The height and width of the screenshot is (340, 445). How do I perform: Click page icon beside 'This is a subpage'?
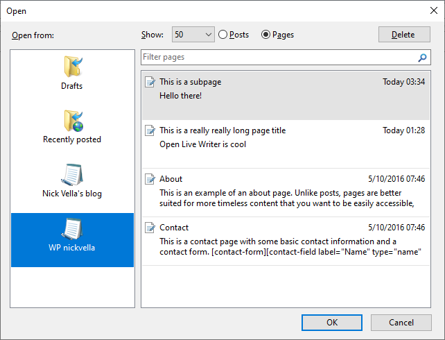(150, 82)
